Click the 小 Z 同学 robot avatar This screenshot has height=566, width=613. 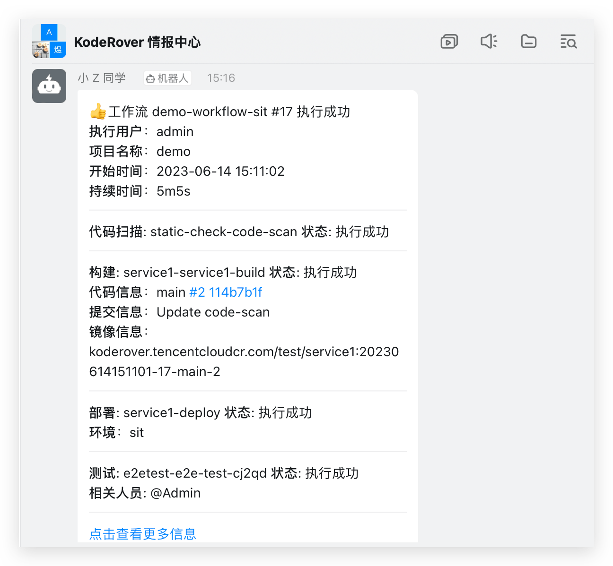click(49, 86)
